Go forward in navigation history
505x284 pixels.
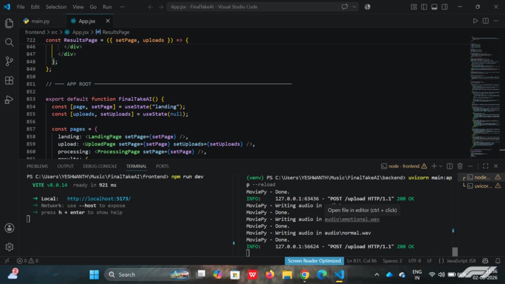click(161, 7)
